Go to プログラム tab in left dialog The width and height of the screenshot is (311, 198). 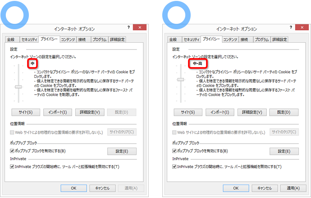(99, 40)
